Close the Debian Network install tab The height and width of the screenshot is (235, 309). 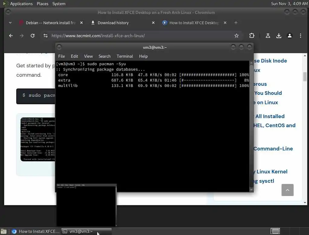pyautogui.click(x=81, y=23)
